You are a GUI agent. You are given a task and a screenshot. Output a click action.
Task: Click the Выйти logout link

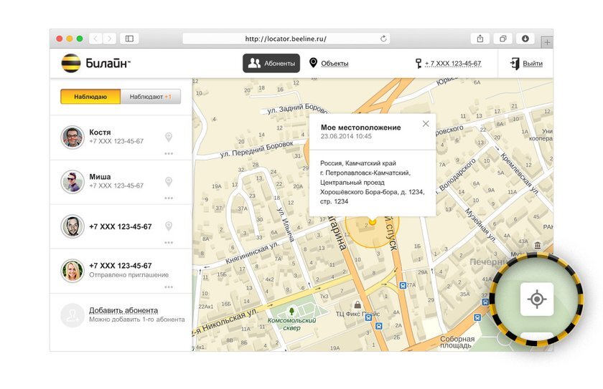533,63
